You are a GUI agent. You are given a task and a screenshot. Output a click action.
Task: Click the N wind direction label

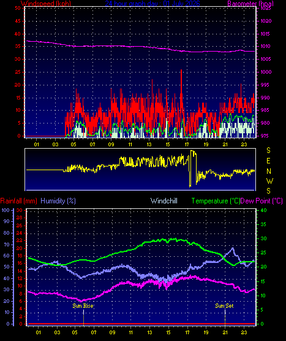coord(269,171)
